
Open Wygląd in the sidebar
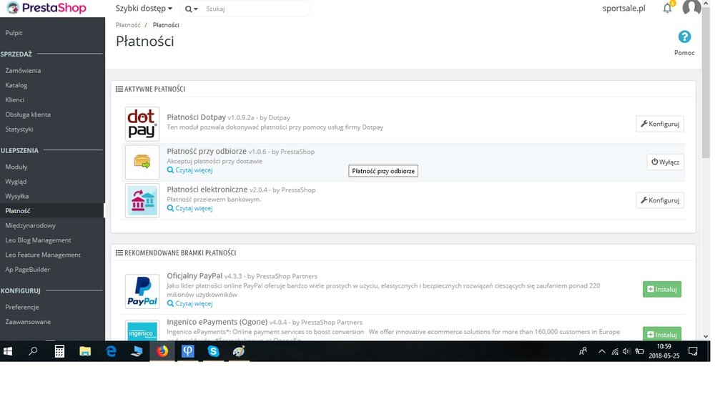click(16, 182)
